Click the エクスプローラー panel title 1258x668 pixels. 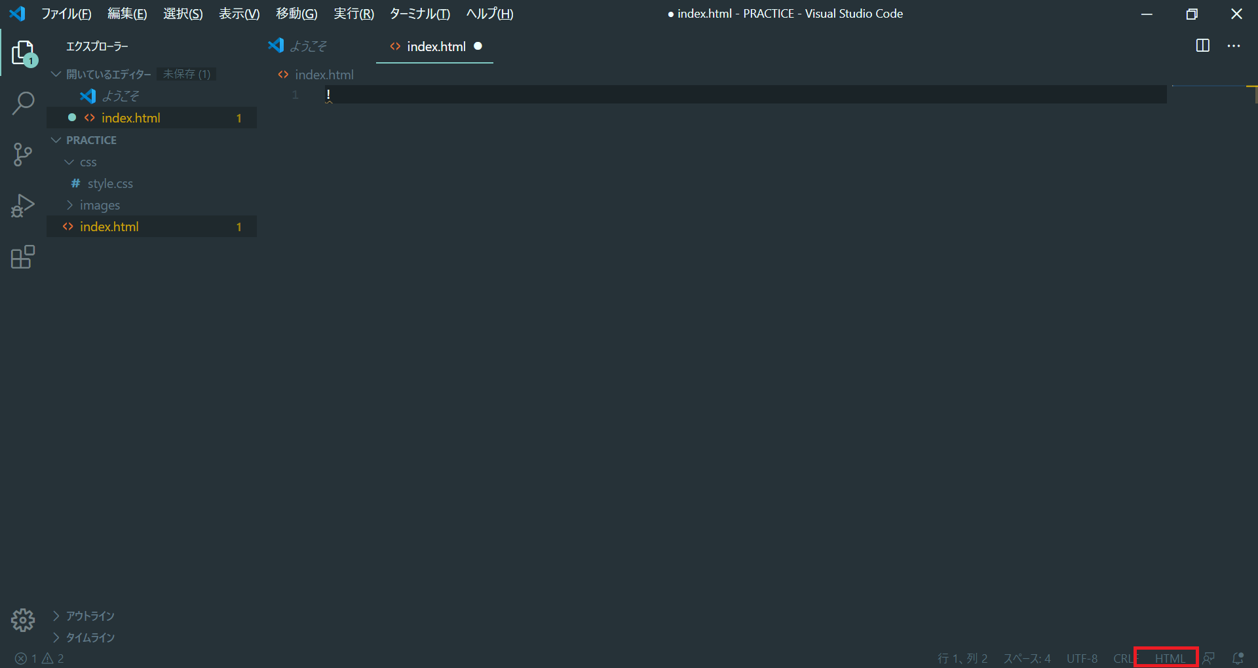click(x=97, y=46)
